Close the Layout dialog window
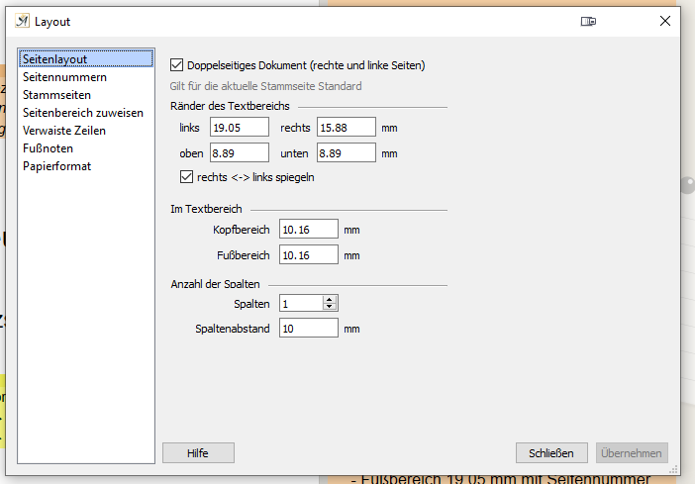This screenshot has height=484, width=695. coord(664,21)
